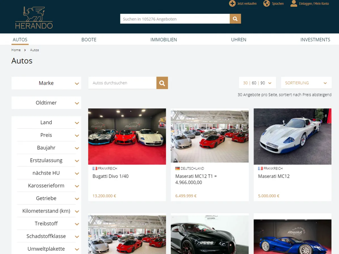Open the Sprachen globe icon

[266, 4]
